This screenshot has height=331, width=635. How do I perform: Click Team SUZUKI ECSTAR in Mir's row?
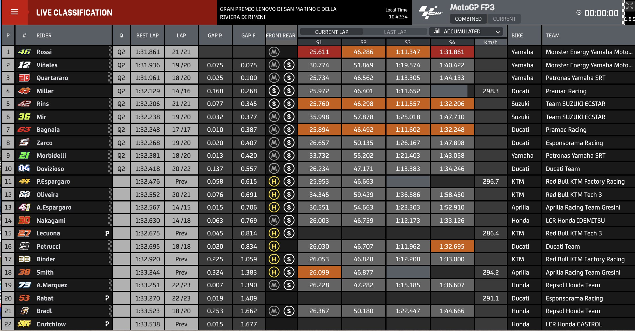[x=575, y=117]
